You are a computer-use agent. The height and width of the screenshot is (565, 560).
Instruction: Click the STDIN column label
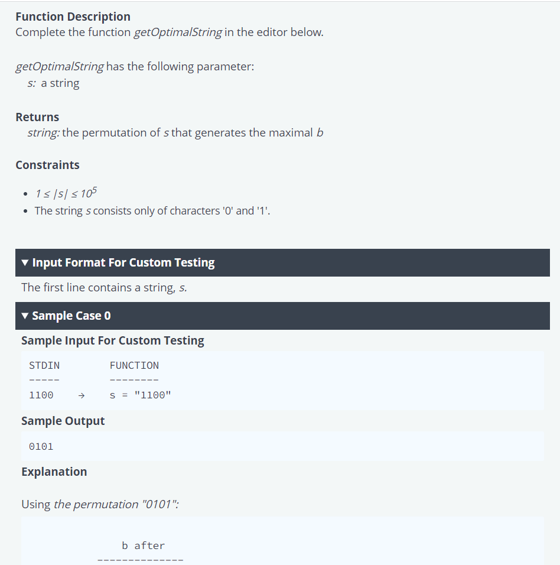click(x=44, y=366)
